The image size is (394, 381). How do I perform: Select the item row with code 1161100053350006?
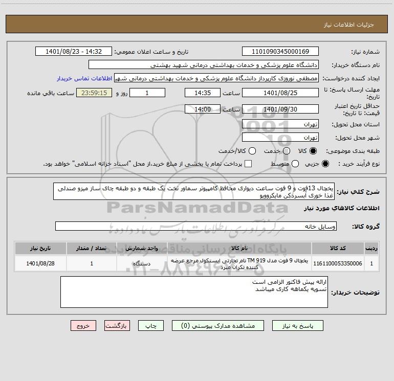click(x=196, y=263)
